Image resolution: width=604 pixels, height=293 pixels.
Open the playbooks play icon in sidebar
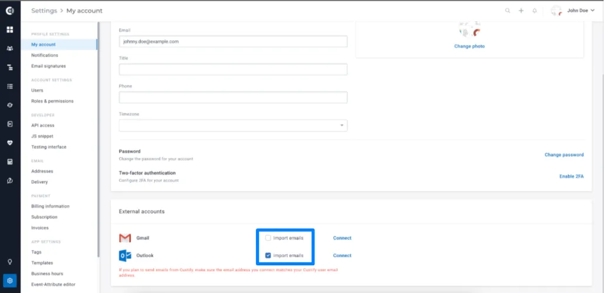[10, 124]
